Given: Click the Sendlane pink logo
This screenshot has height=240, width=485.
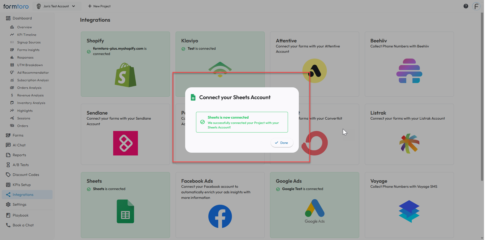Looking at the screenshot, I should coord(126,143).
